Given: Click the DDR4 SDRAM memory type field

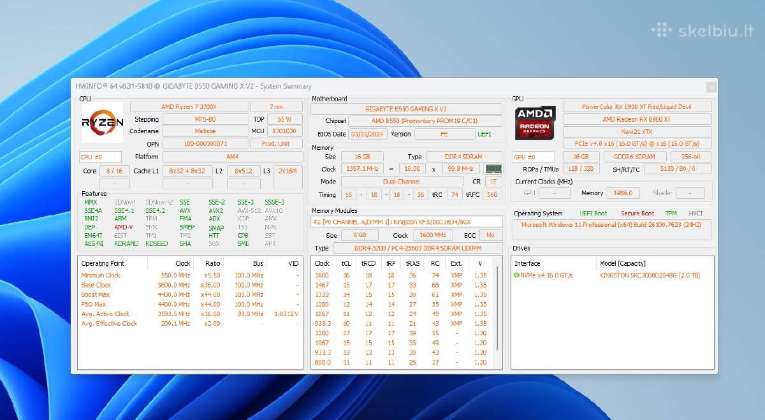Looking at the screenshot, I should tap(463, 156).
